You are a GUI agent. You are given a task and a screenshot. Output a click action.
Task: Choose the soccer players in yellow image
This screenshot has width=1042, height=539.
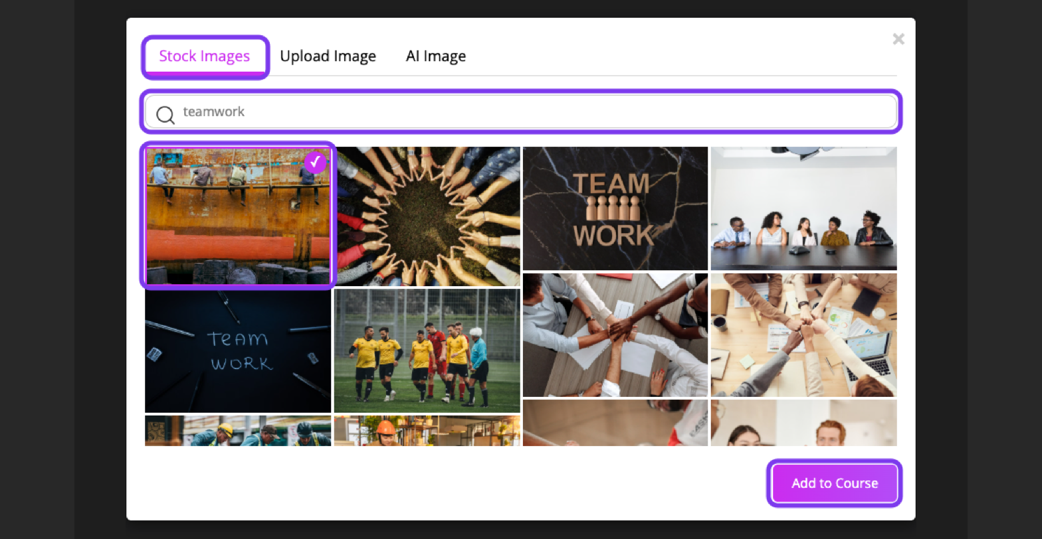click(x=427, y=350)
